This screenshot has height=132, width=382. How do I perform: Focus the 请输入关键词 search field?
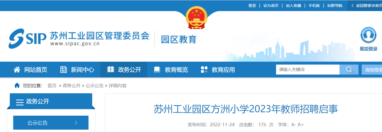(x=308, y=70)
